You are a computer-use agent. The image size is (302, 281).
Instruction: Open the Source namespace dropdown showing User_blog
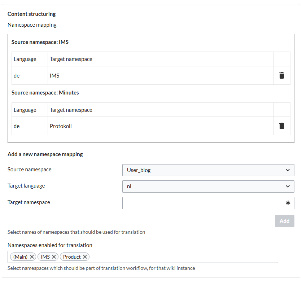(208, 170)
